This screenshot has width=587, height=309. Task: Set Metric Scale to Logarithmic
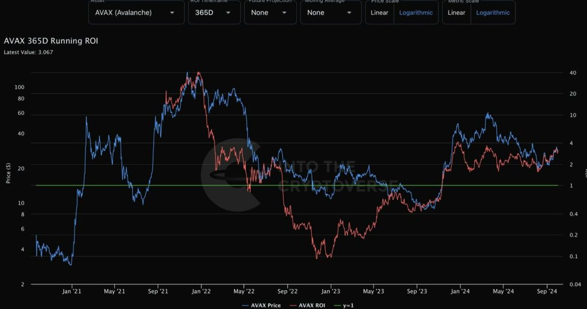click(x=492, y=13)
